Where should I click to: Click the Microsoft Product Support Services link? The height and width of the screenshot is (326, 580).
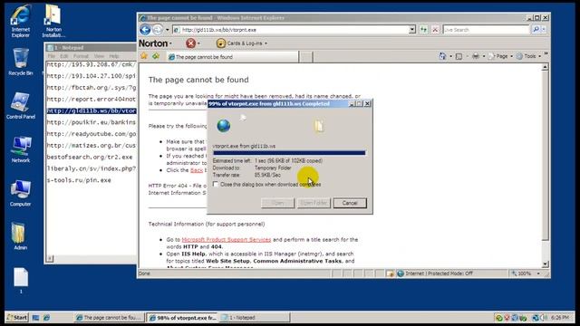coord(227,239)
